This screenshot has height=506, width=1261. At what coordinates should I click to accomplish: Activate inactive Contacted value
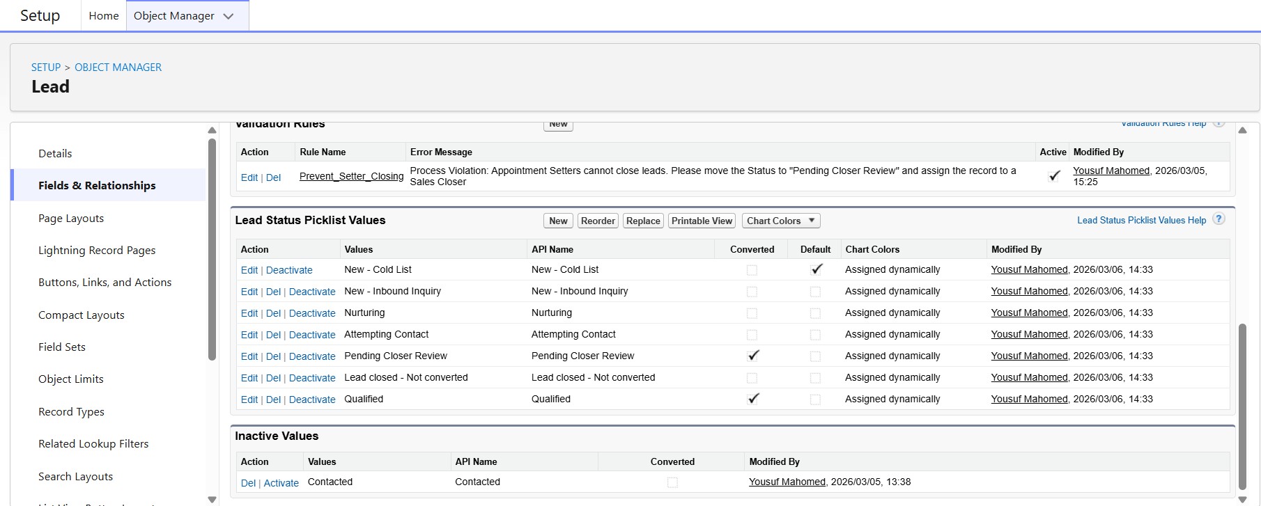pyautogui.click(x=281, y=483)
